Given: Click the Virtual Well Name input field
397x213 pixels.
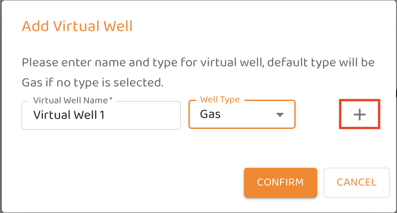Looking at the screenshot, I should (101, 115).
